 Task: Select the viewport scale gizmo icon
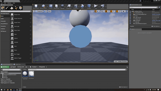(100, 11)
